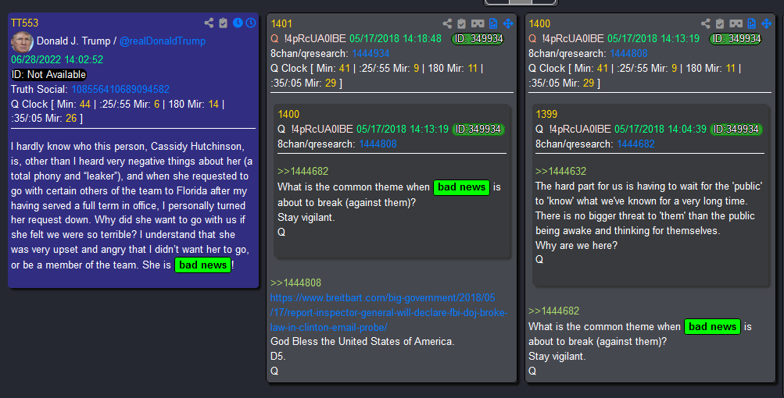Copy post 1401 using clipboard icon
Image resolution: width=784 pixels, height=398 pixels.
tap(461, 23)
